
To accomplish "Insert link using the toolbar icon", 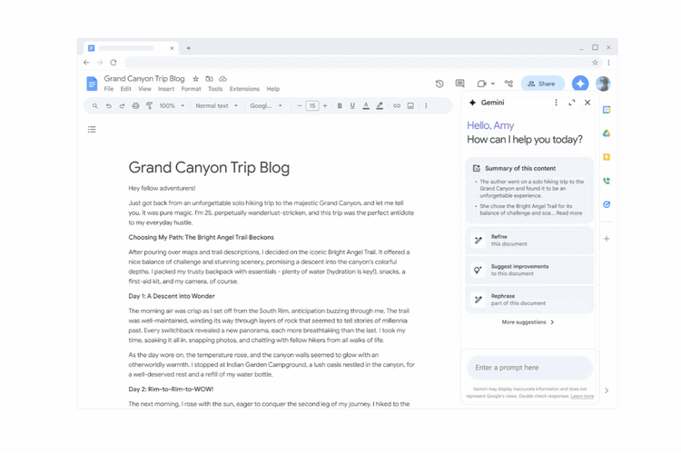I will coord(397,106).
